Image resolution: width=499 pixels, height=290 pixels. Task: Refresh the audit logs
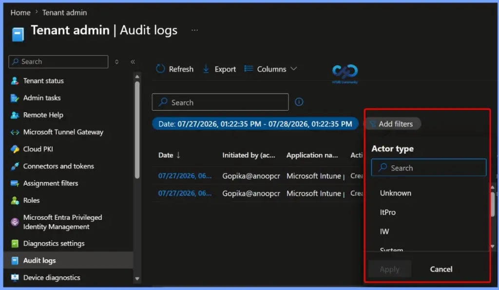(174, 69)
